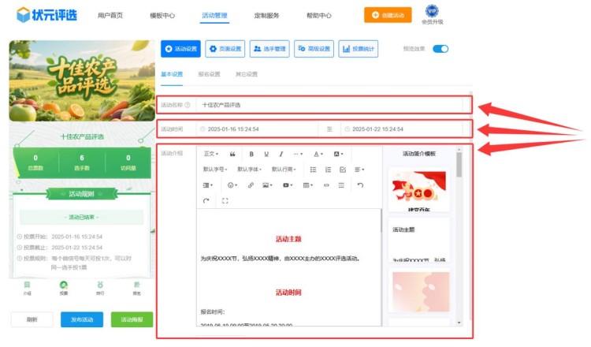Toggle editor fullscreen mode

point(225,201)
